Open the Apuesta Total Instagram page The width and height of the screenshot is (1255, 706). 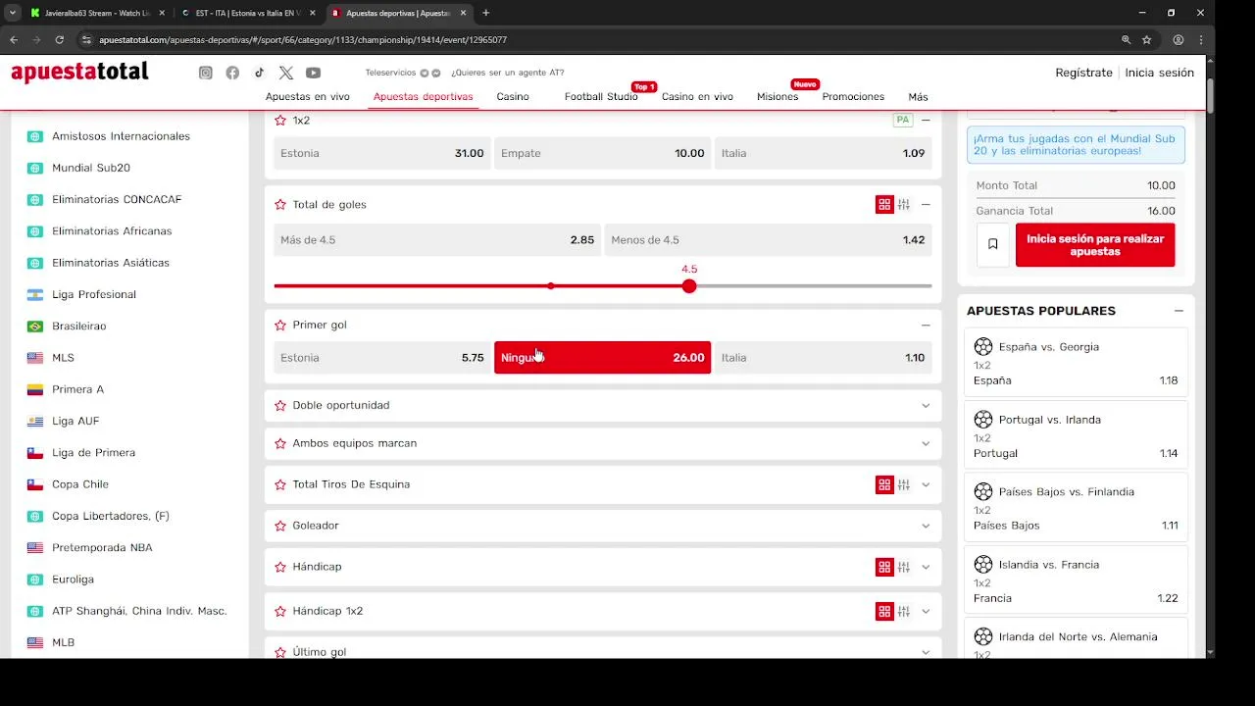pos(206,73)
